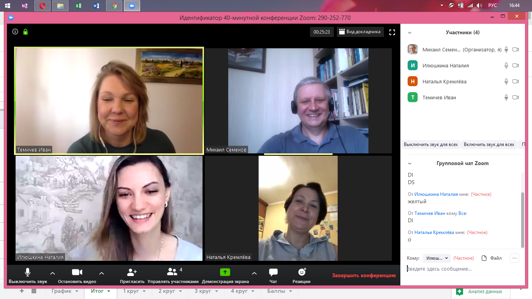
Task: Unmute all via Включить звук для всех
Action: 489,144
